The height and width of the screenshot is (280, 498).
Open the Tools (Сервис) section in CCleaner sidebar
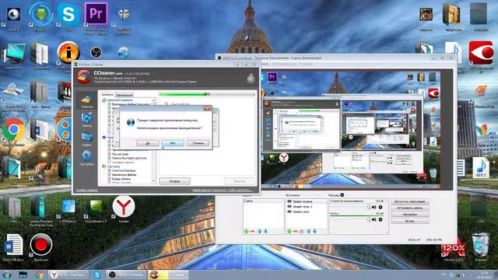[x=86, y=139]
